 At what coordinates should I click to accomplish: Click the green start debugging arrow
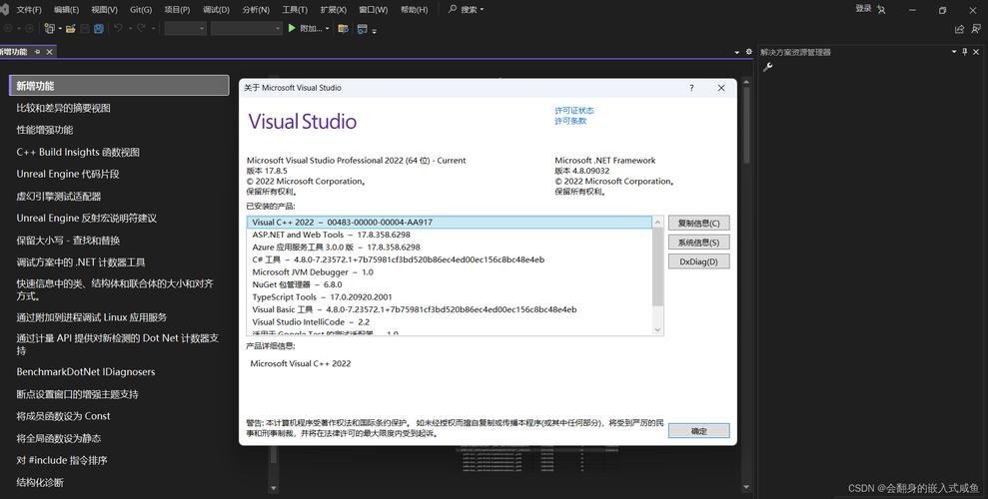pyautogui.click(x=292, y=28)
